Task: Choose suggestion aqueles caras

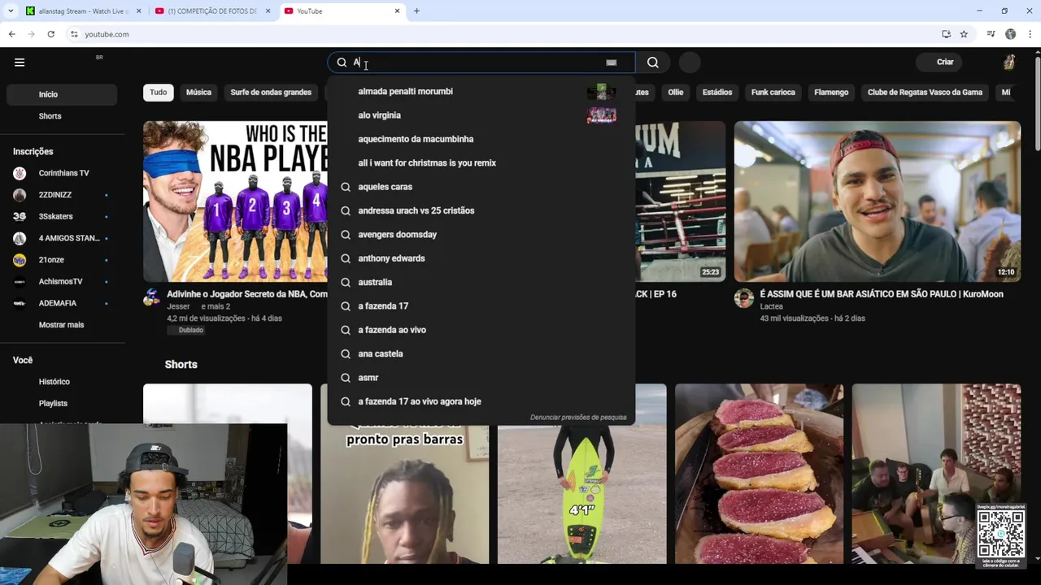Action: (x=481, y=187)
